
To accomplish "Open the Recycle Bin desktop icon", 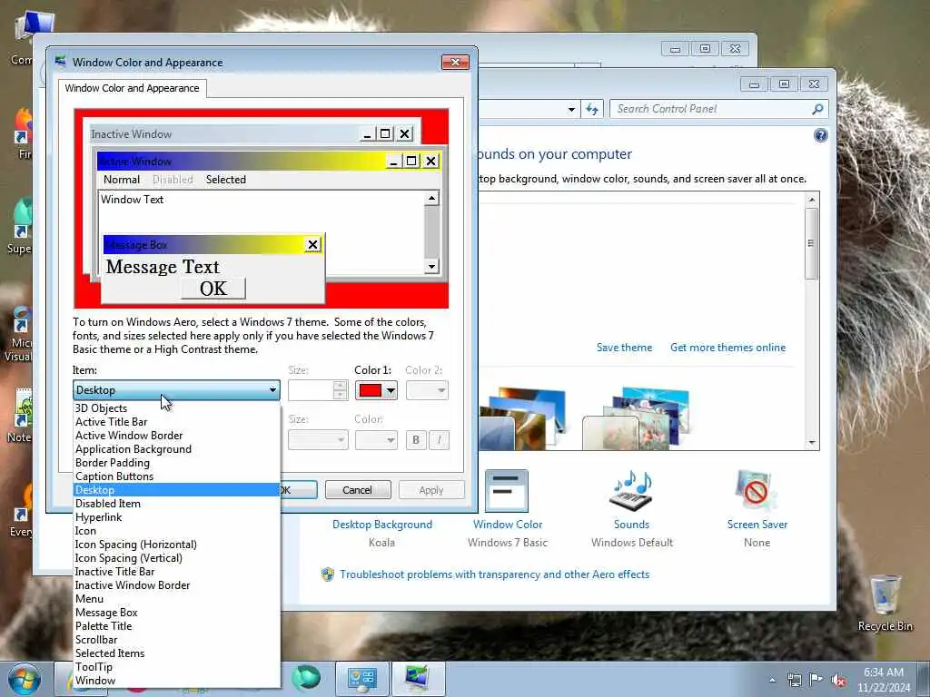I will click(x=885, y=602).
